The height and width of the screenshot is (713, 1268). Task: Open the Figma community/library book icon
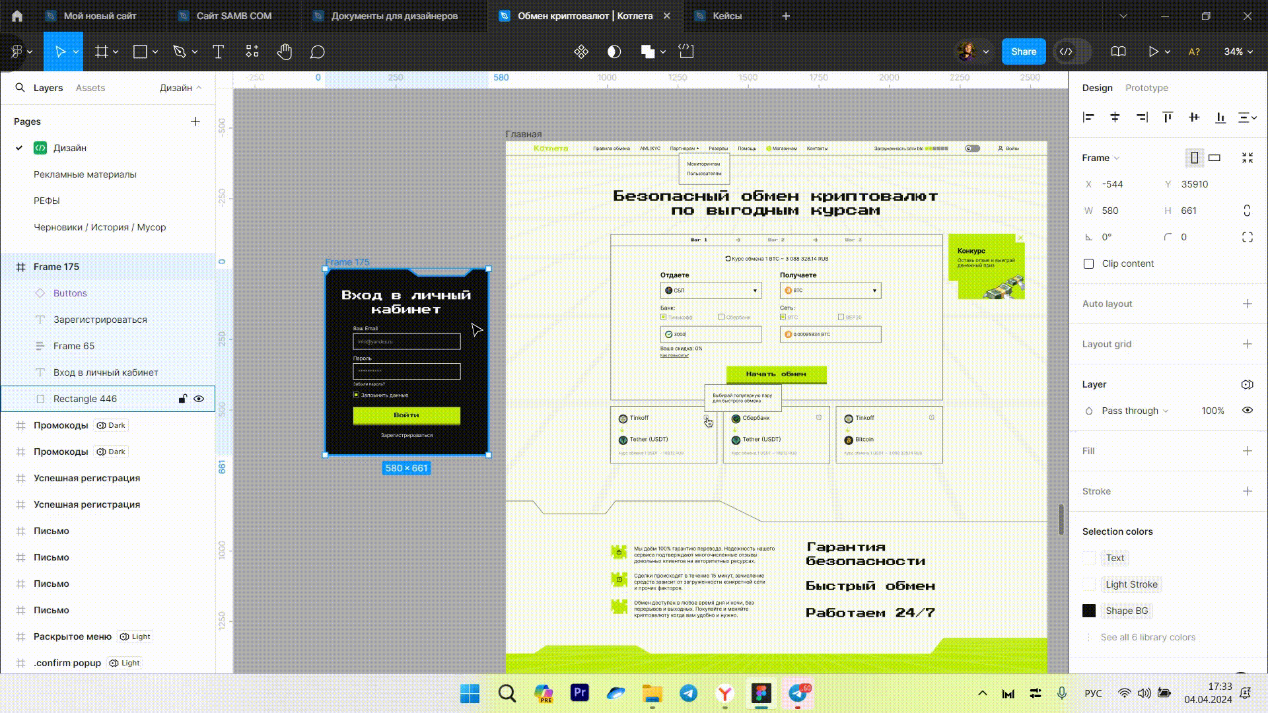(x=1118, y=51)
